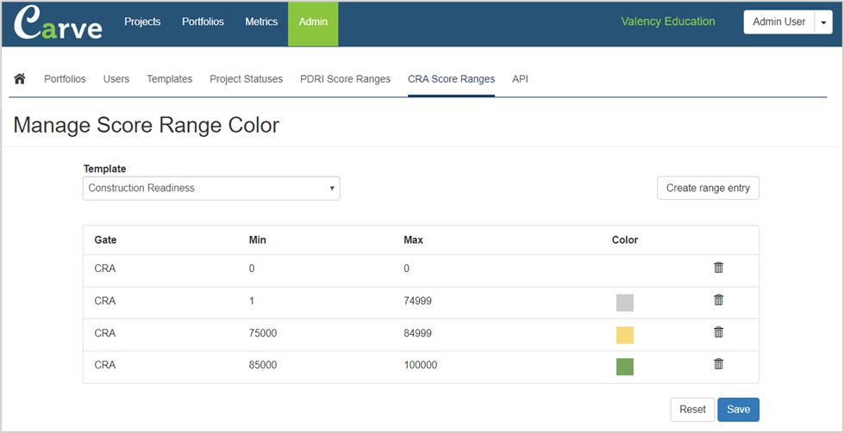Click the Valency Education link

click(668, 22)
